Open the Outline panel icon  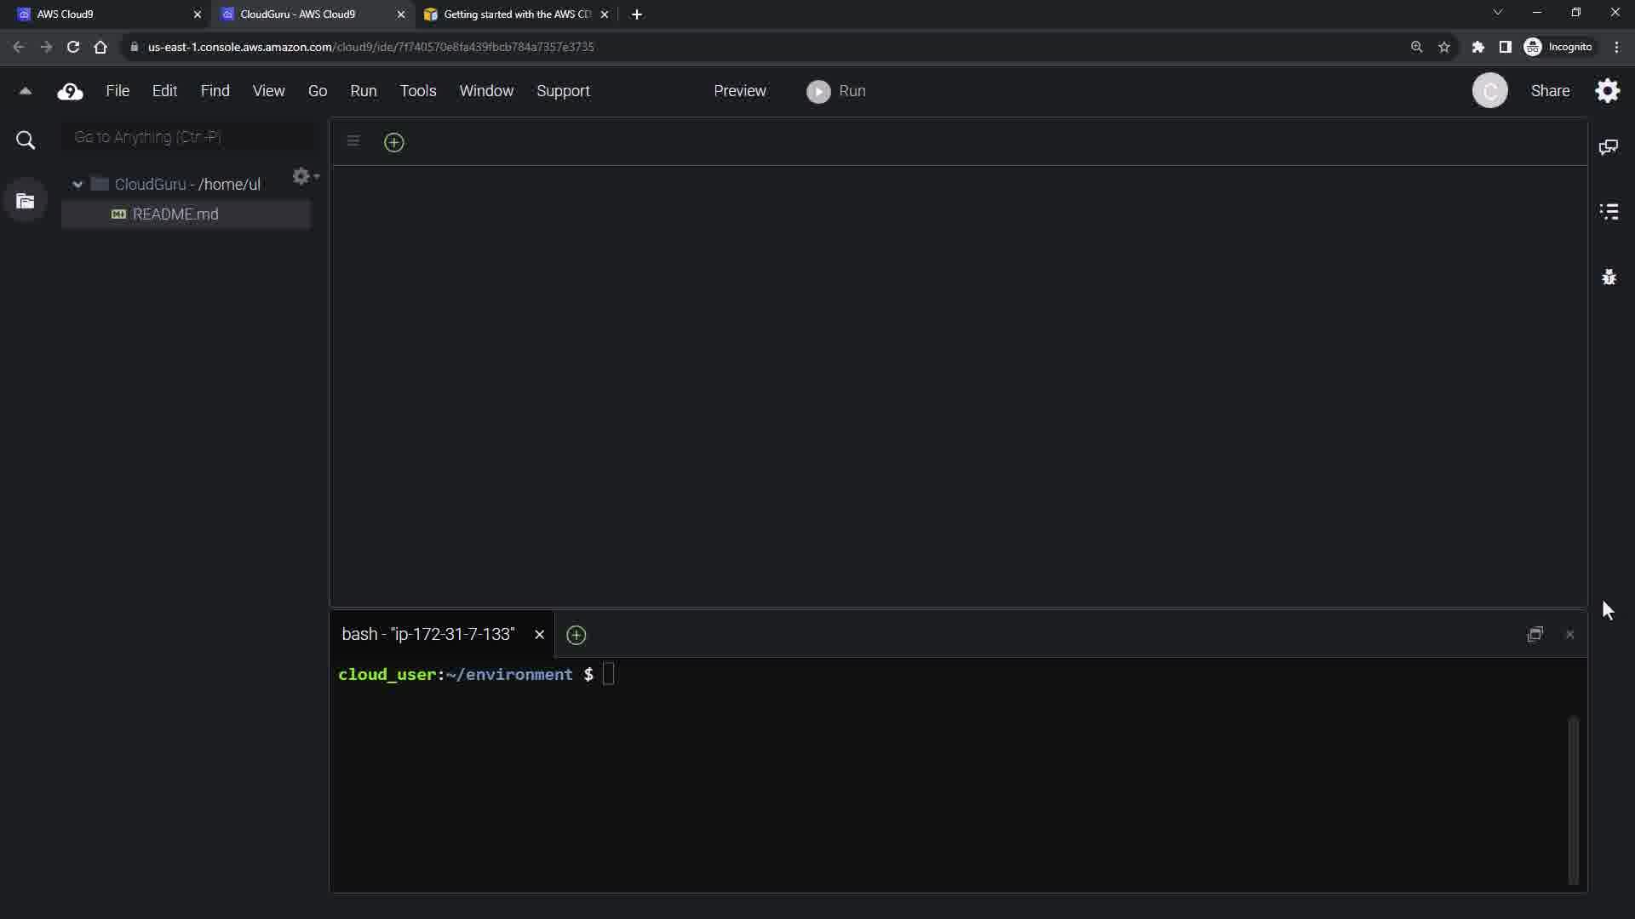[x=1609, y=212]
